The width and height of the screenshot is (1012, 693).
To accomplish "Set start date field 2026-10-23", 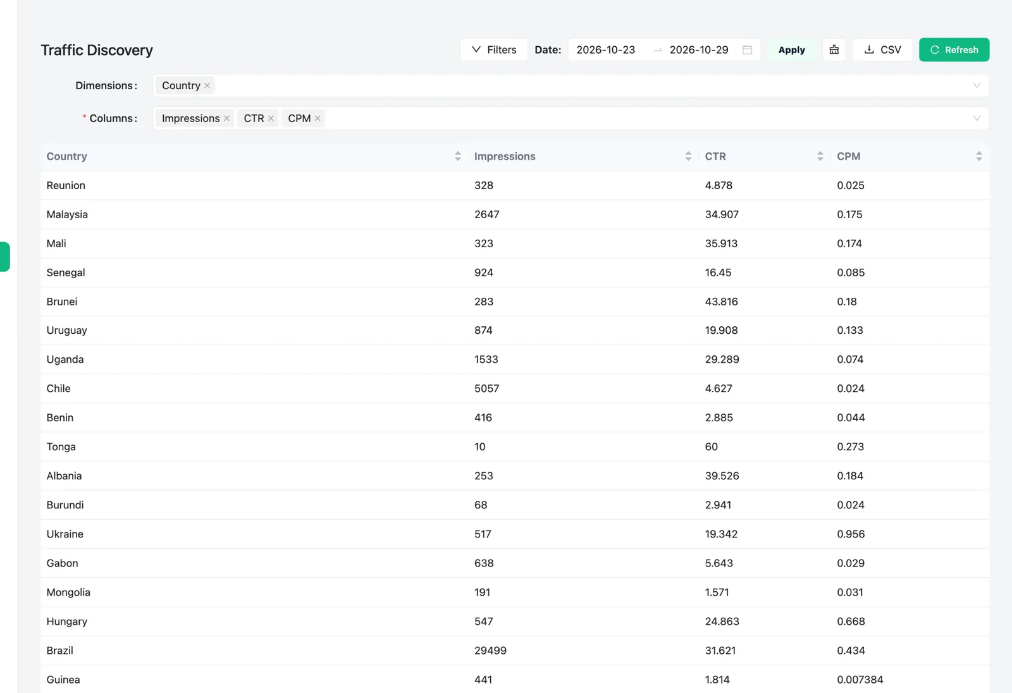I will pos(605,50).
